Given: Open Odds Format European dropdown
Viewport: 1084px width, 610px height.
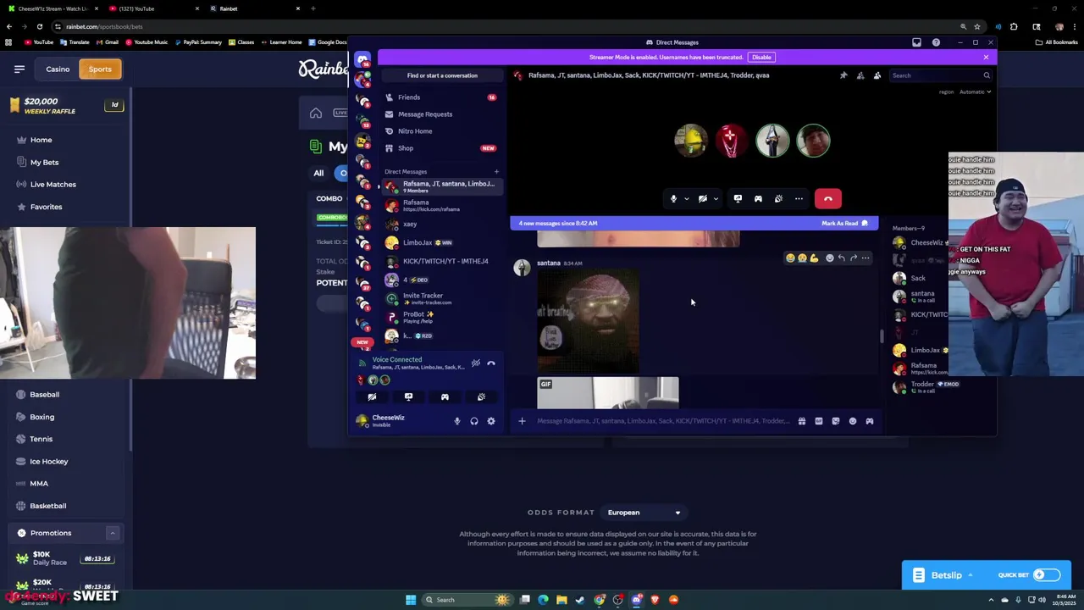Looking at the screenshot, I should click(x=644, y=513).
